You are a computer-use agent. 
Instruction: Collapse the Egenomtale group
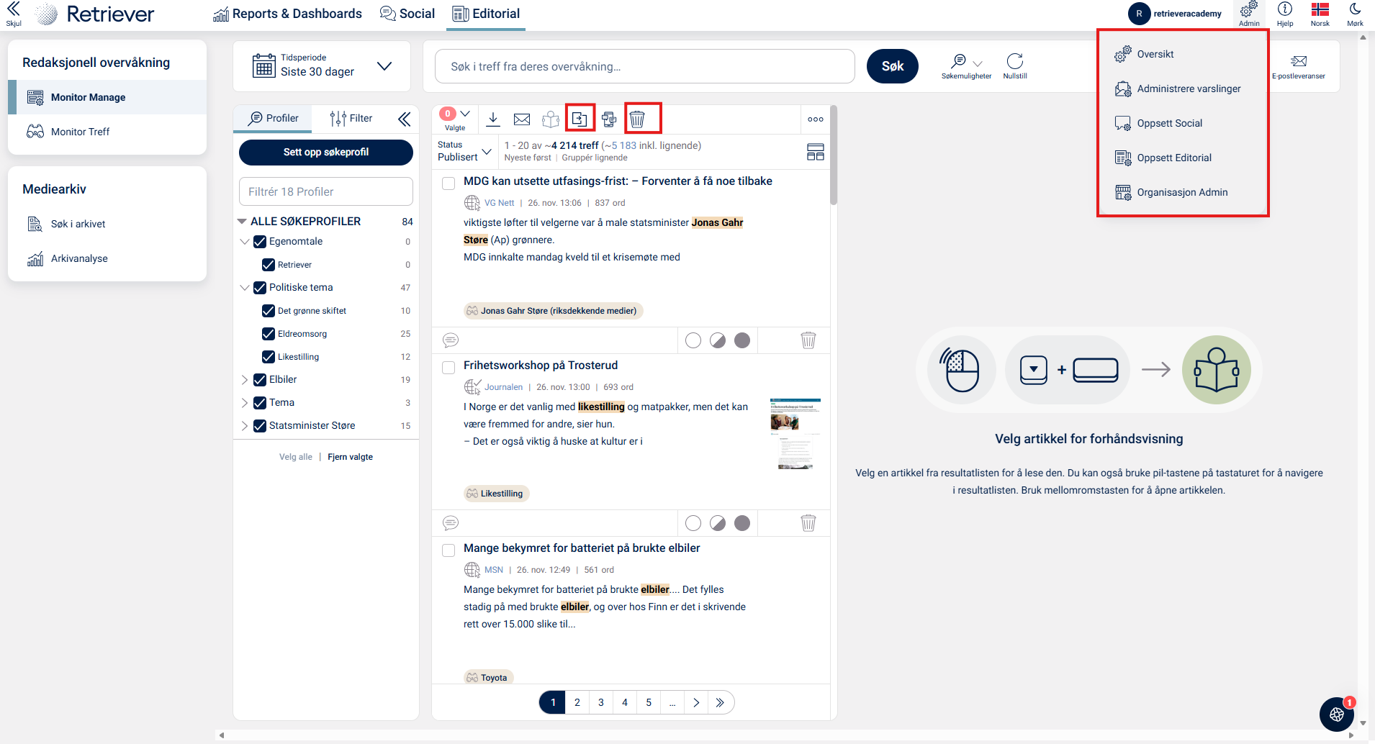(x=245, y=242)
